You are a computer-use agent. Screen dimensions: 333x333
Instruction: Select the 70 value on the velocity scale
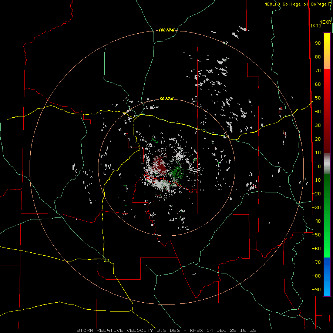[318, 71]
